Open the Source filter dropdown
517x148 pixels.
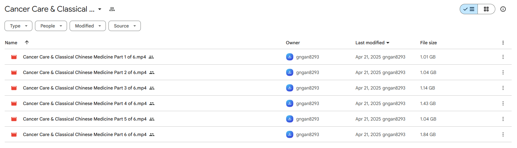(x=125, y=26)
